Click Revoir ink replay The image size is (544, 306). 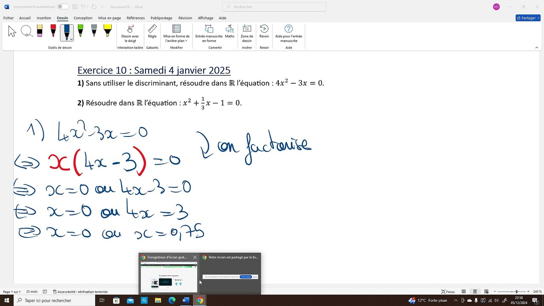coord(264,31)
